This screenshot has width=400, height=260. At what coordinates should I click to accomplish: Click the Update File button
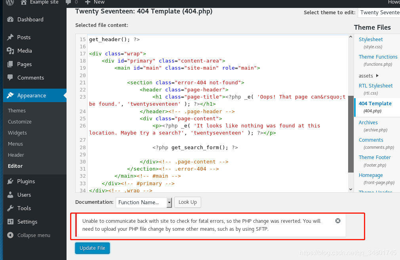coord(92,248)
